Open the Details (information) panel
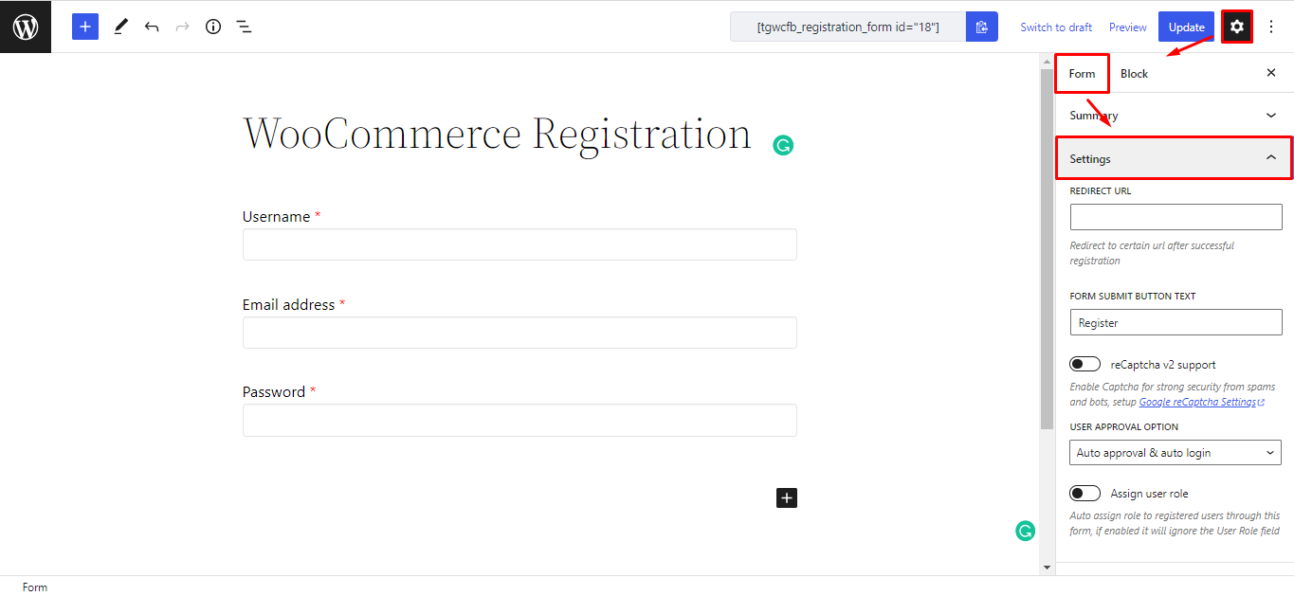Image resolution: width=1294 pixels, height=596 pixels. [x=212, y=26]
